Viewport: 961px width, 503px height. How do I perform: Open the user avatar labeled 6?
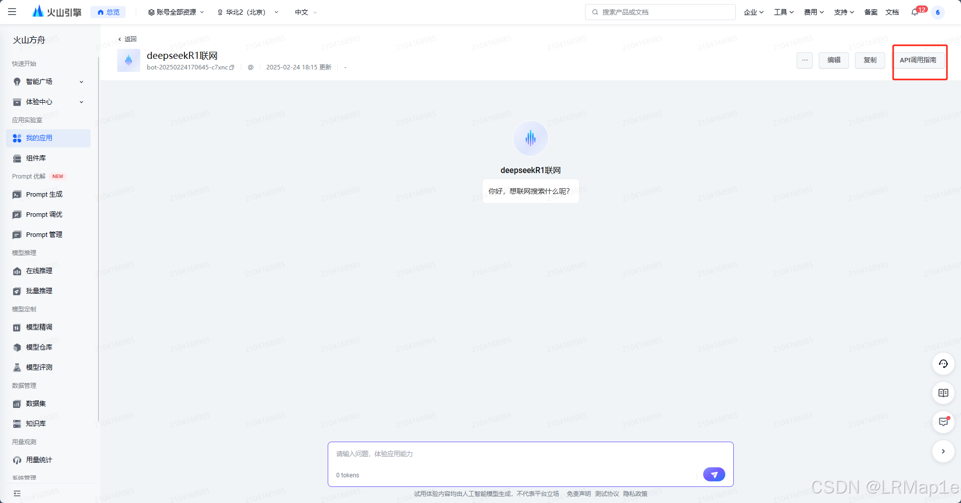click(938, 12)
